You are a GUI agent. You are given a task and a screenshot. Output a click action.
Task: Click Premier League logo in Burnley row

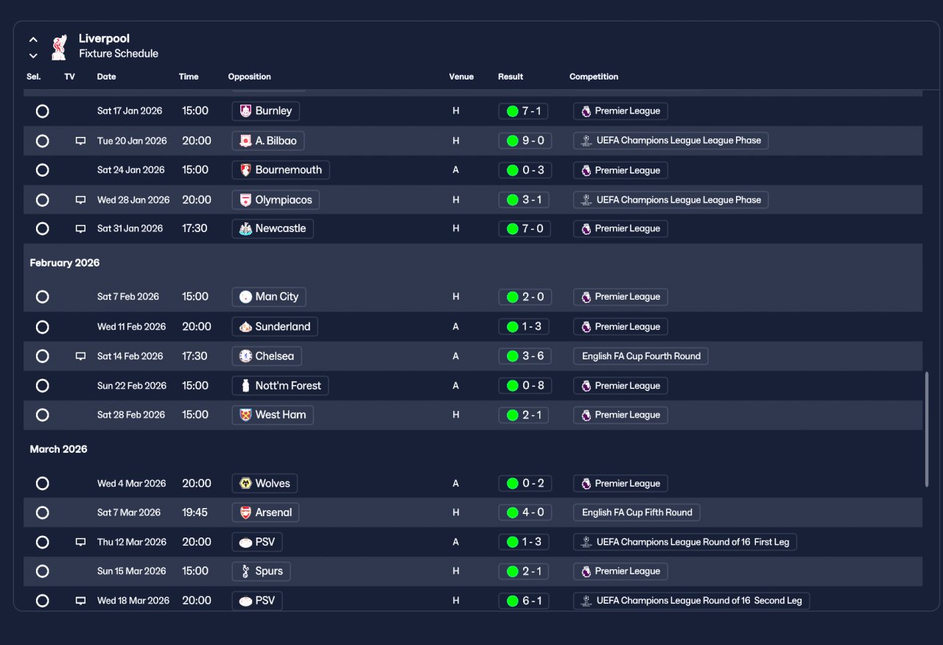(586, 111)
